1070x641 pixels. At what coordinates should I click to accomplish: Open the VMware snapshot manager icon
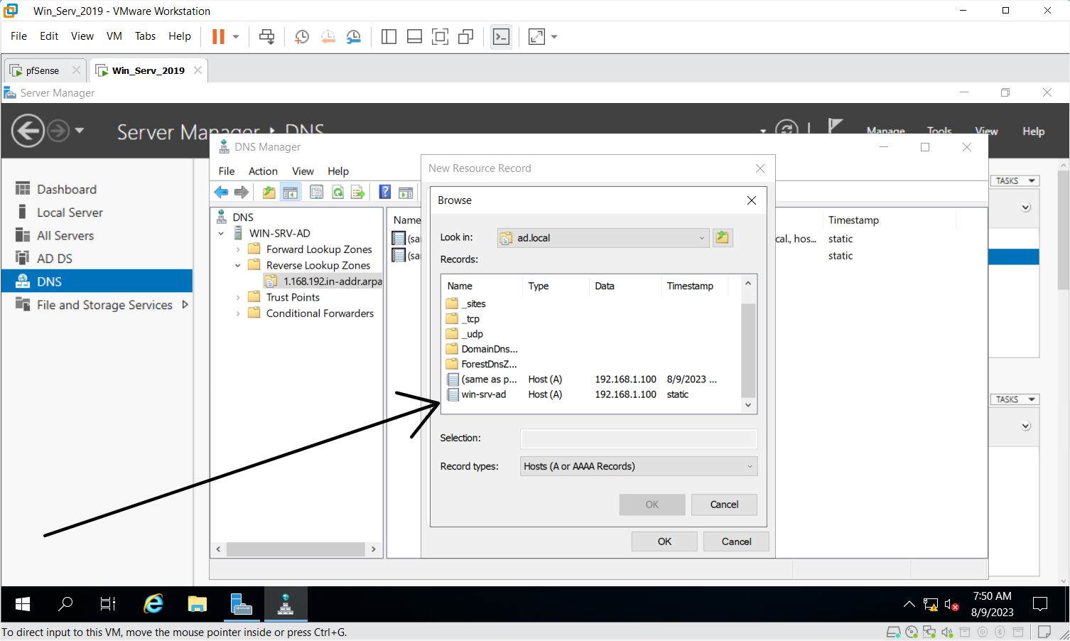coord(353,36)
